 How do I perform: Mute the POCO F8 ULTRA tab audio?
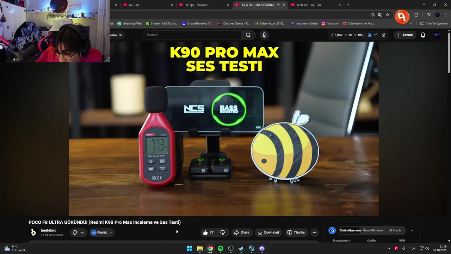pos(278,5)
